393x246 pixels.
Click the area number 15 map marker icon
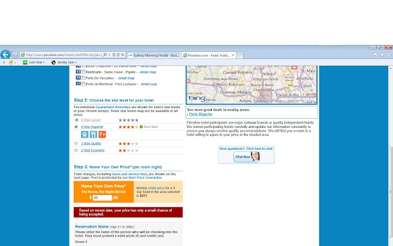78,72
